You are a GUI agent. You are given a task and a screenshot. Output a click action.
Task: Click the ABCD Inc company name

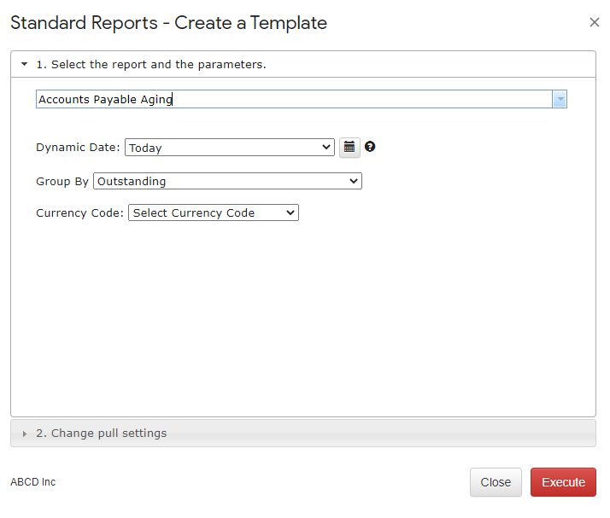click(33, 482)
